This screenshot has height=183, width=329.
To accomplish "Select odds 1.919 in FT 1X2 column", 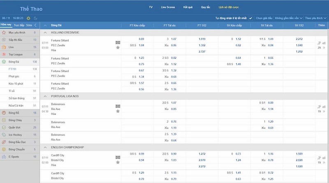I will coord(202,39).
